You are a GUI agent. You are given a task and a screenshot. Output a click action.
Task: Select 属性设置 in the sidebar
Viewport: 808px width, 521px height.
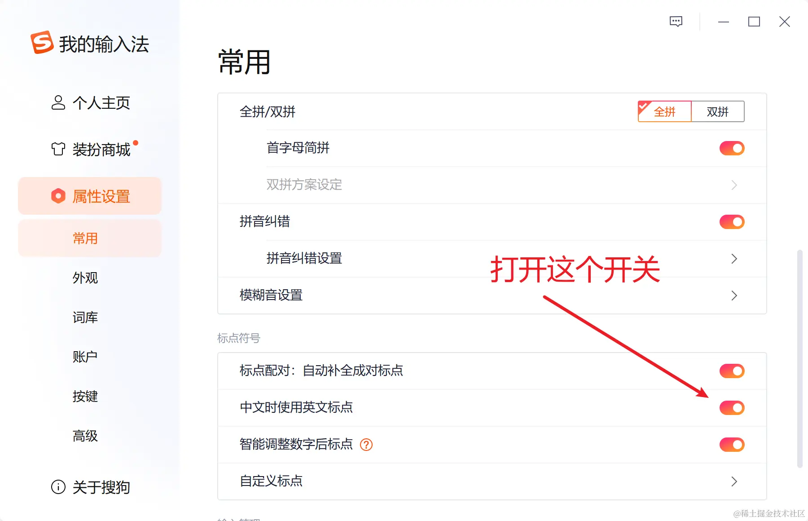pos(90,196)
